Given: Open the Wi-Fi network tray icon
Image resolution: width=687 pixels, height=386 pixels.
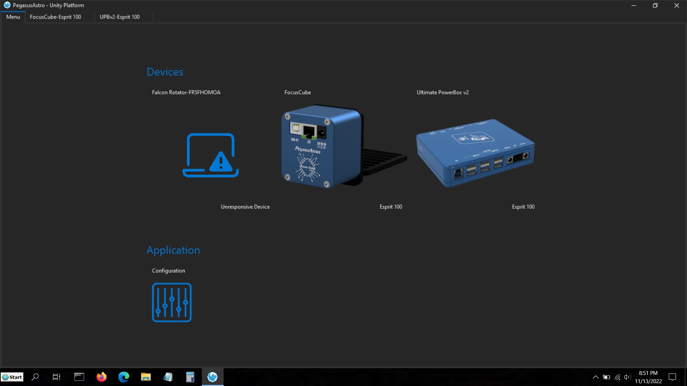Looking at the screenshot, I should [618, 377].
